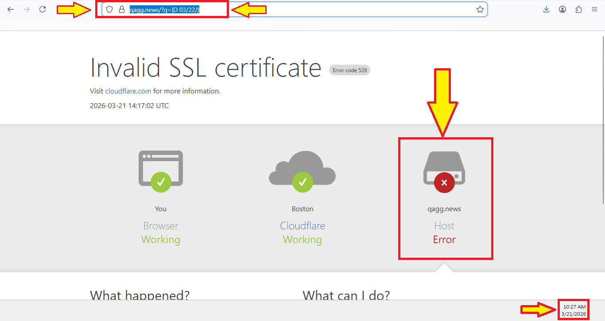Bookmark this page with the star

point(480,9)
